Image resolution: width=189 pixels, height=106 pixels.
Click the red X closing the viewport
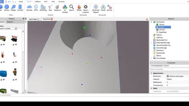pos(147,19)
